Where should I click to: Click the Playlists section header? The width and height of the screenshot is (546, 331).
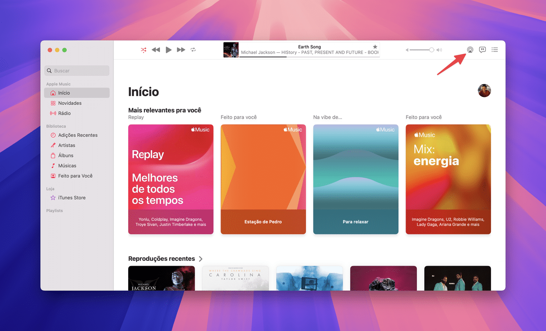point(55,211)
